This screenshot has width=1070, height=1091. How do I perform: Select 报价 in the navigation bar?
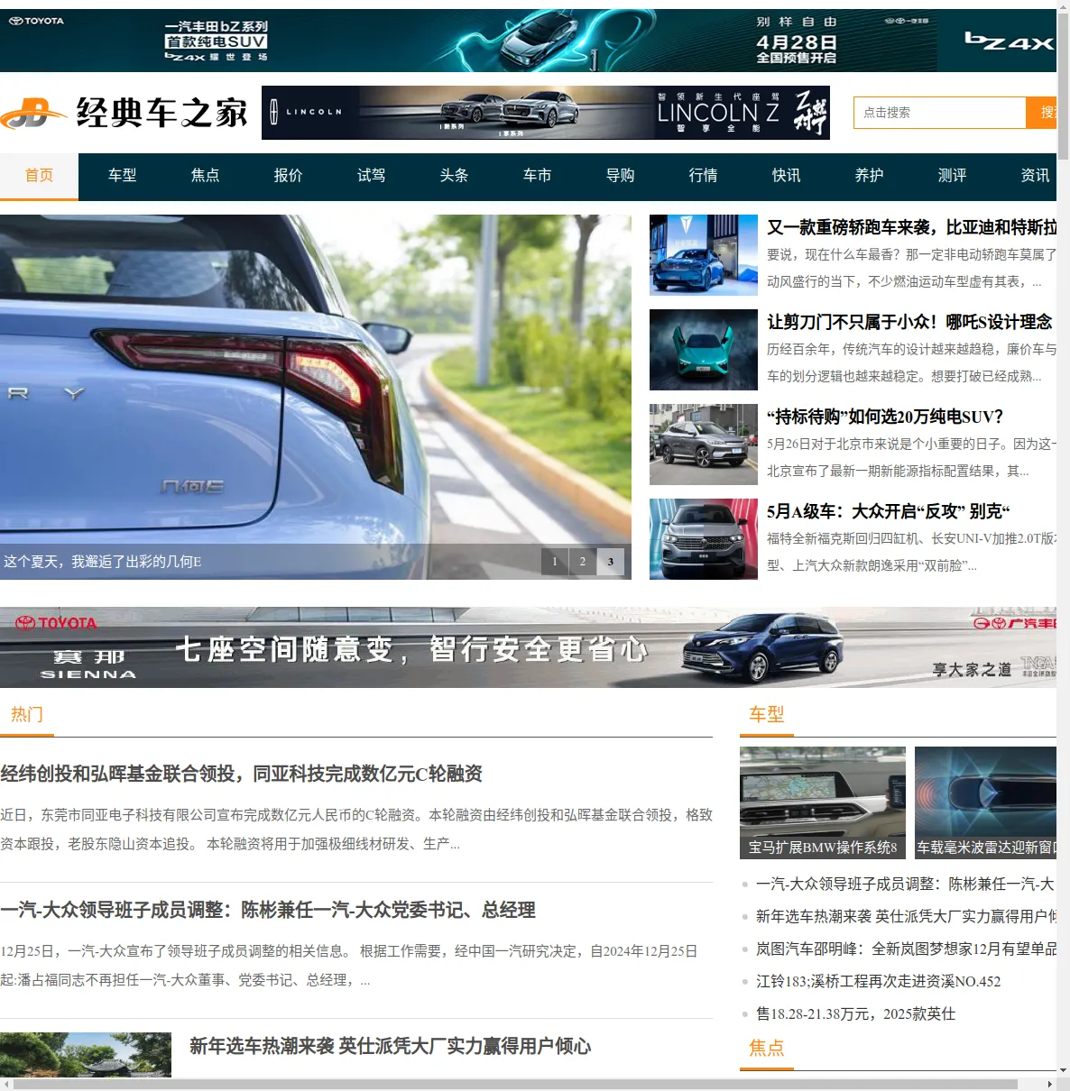pos(289,176)
